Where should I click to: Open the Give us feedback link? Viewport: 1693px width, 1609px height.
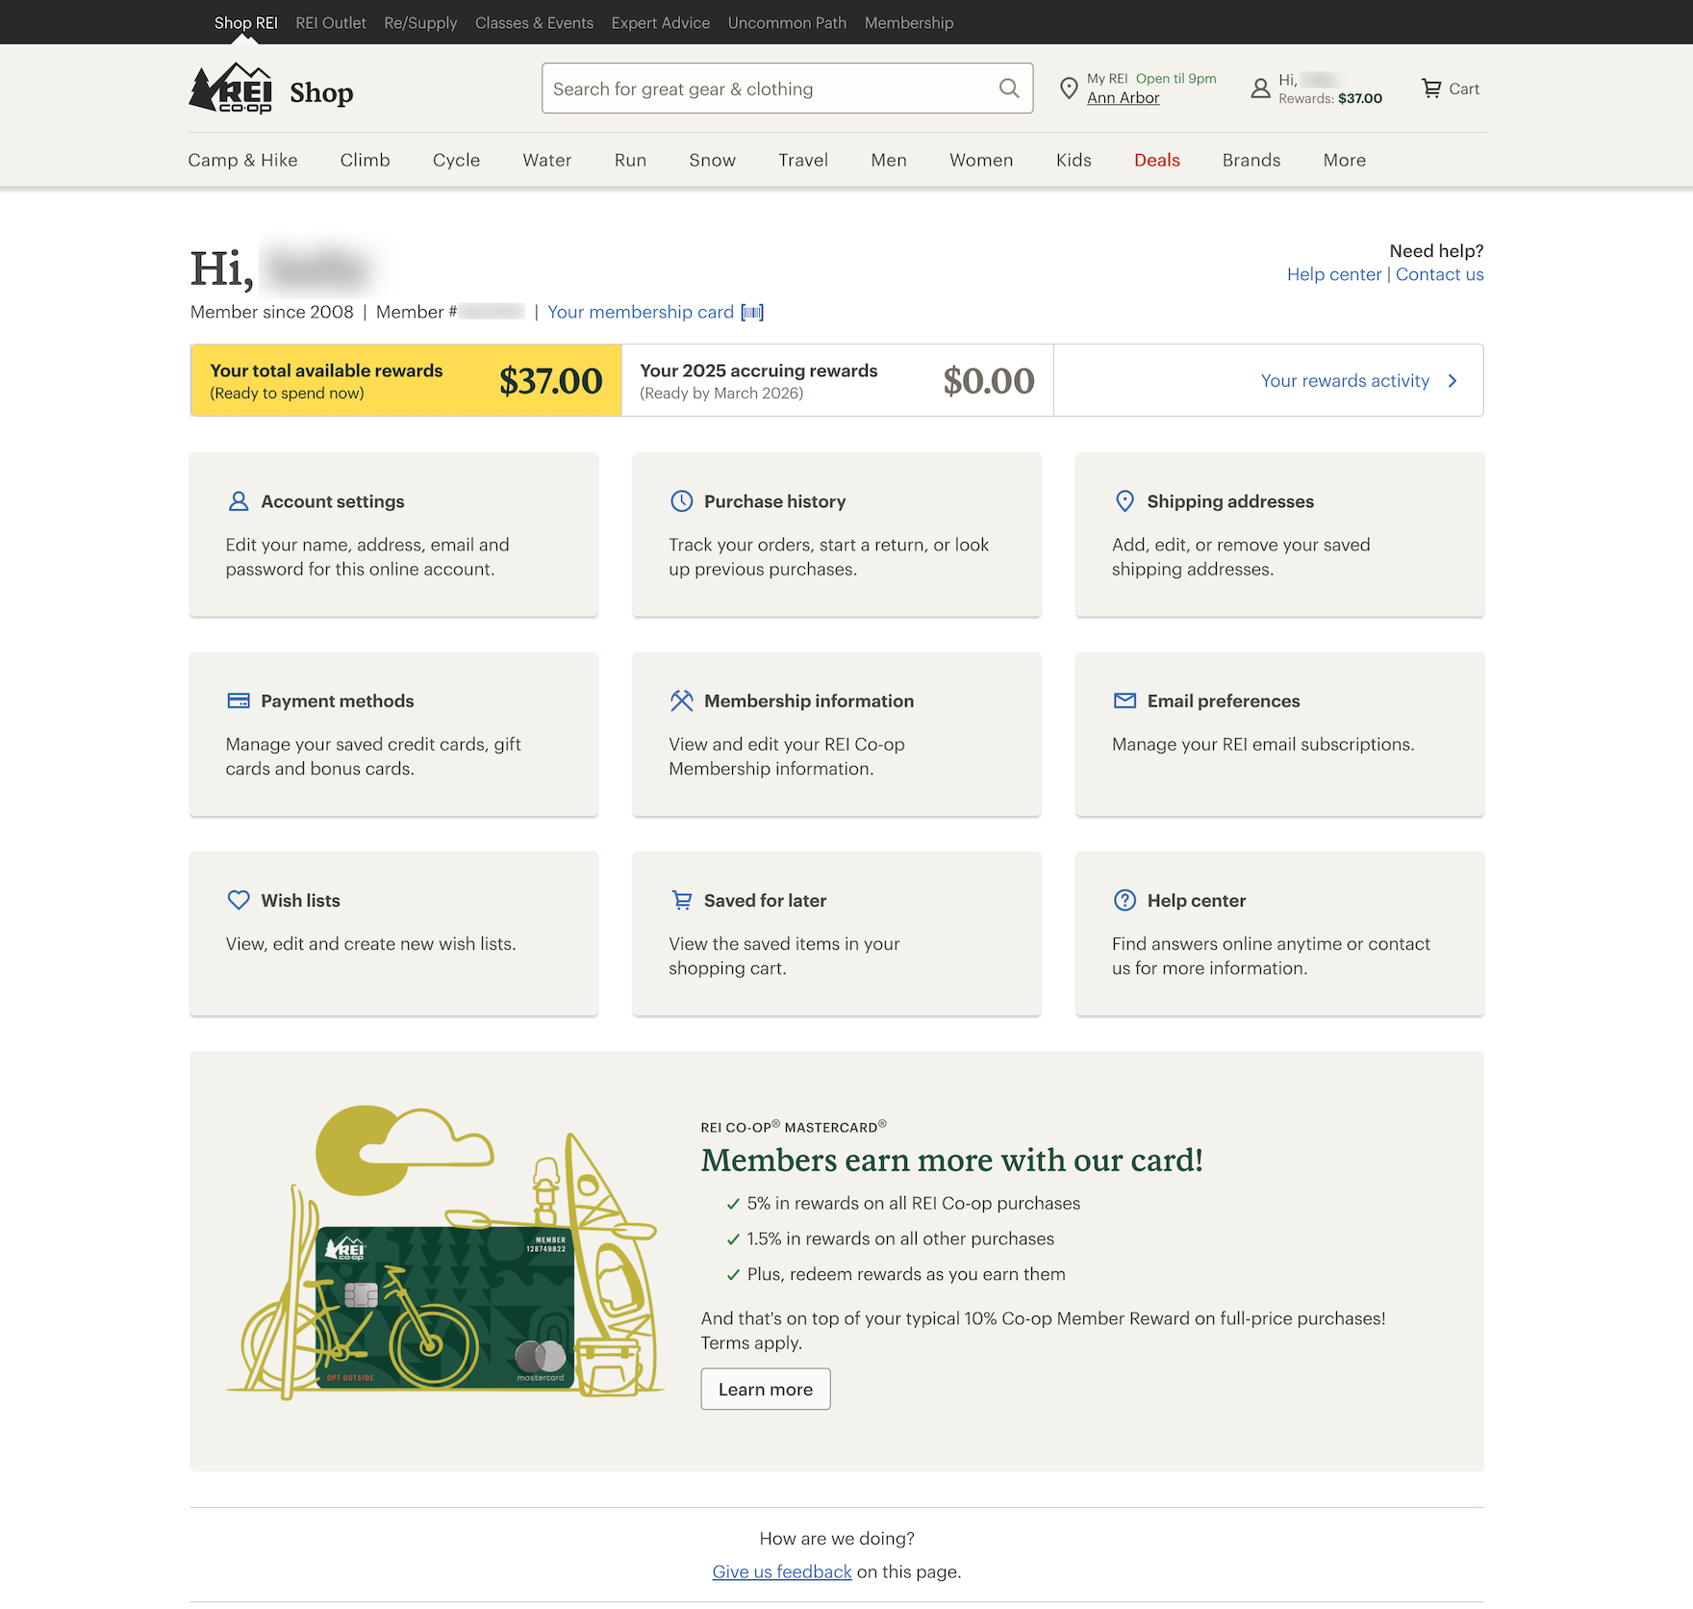pyautogui.click(x=781, y=1571)
